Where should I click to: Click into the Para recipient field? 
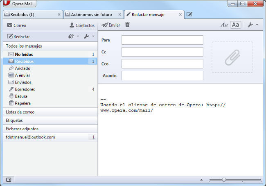click(x=162, y=40)
